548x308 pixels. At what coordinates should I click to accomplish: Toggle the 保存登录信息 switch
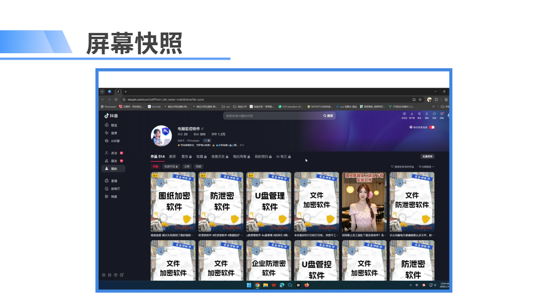[x=432, y=127]
